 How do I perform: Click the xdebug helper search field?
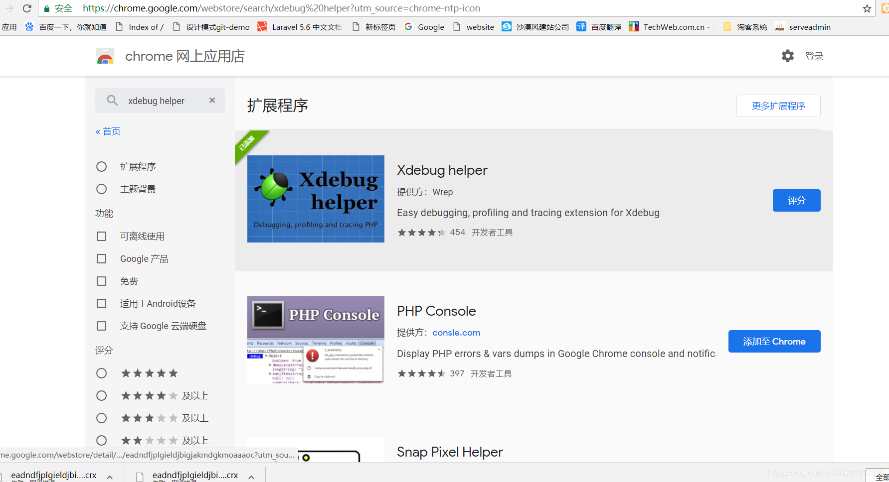coord(160,101)
